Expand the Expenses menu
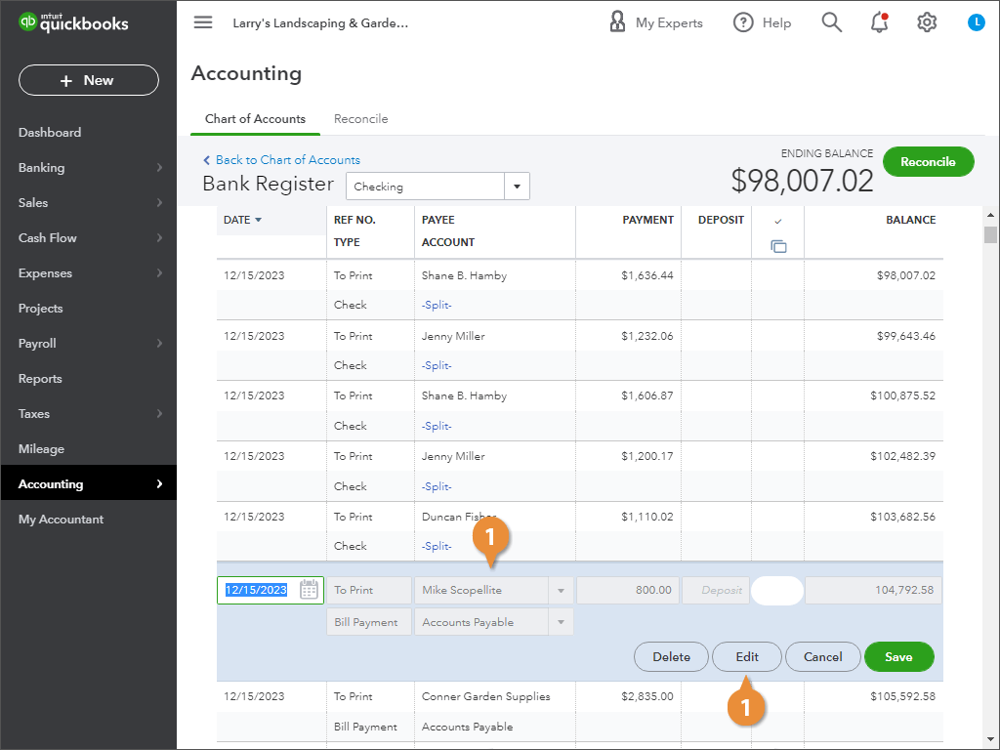1000x750 pixels. pyautogui.click(x=89, y=273)
